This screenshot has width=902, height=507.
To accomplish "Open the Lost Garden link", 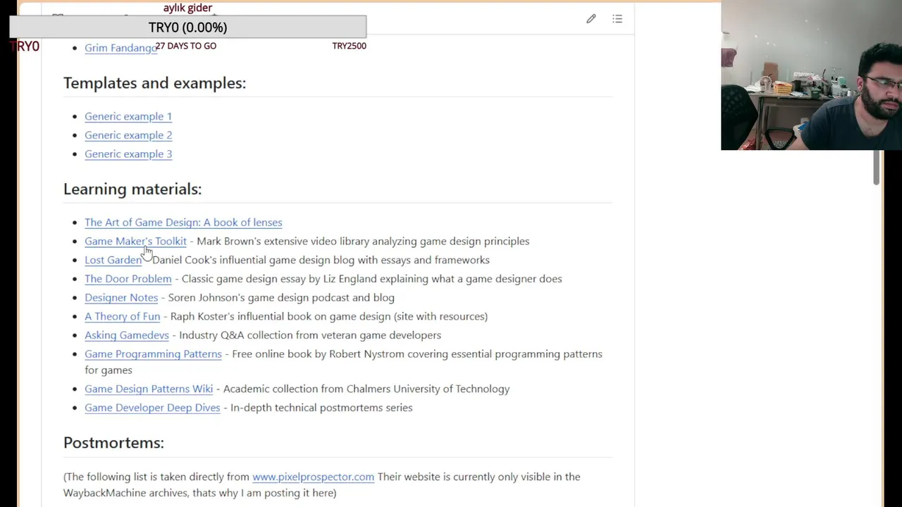I will click(x=113, y=261).
